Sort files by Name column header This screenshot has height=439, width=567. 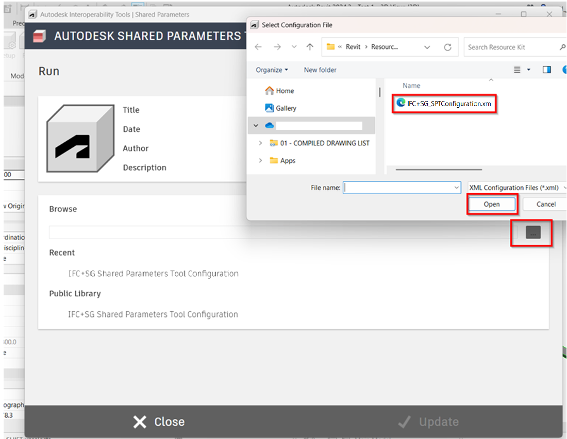411,86
